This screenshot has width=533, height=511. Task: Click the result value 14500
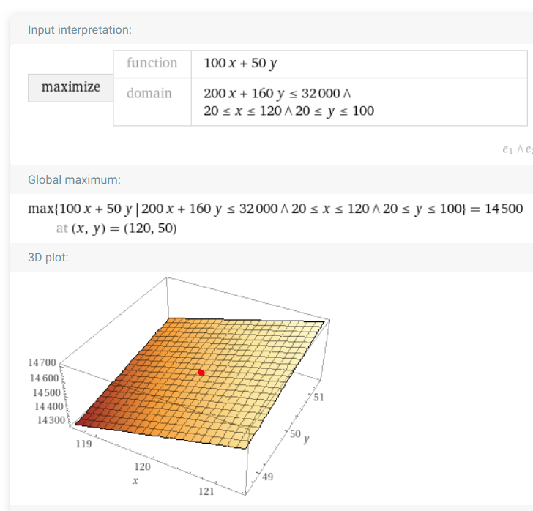(x=504, y=209)
